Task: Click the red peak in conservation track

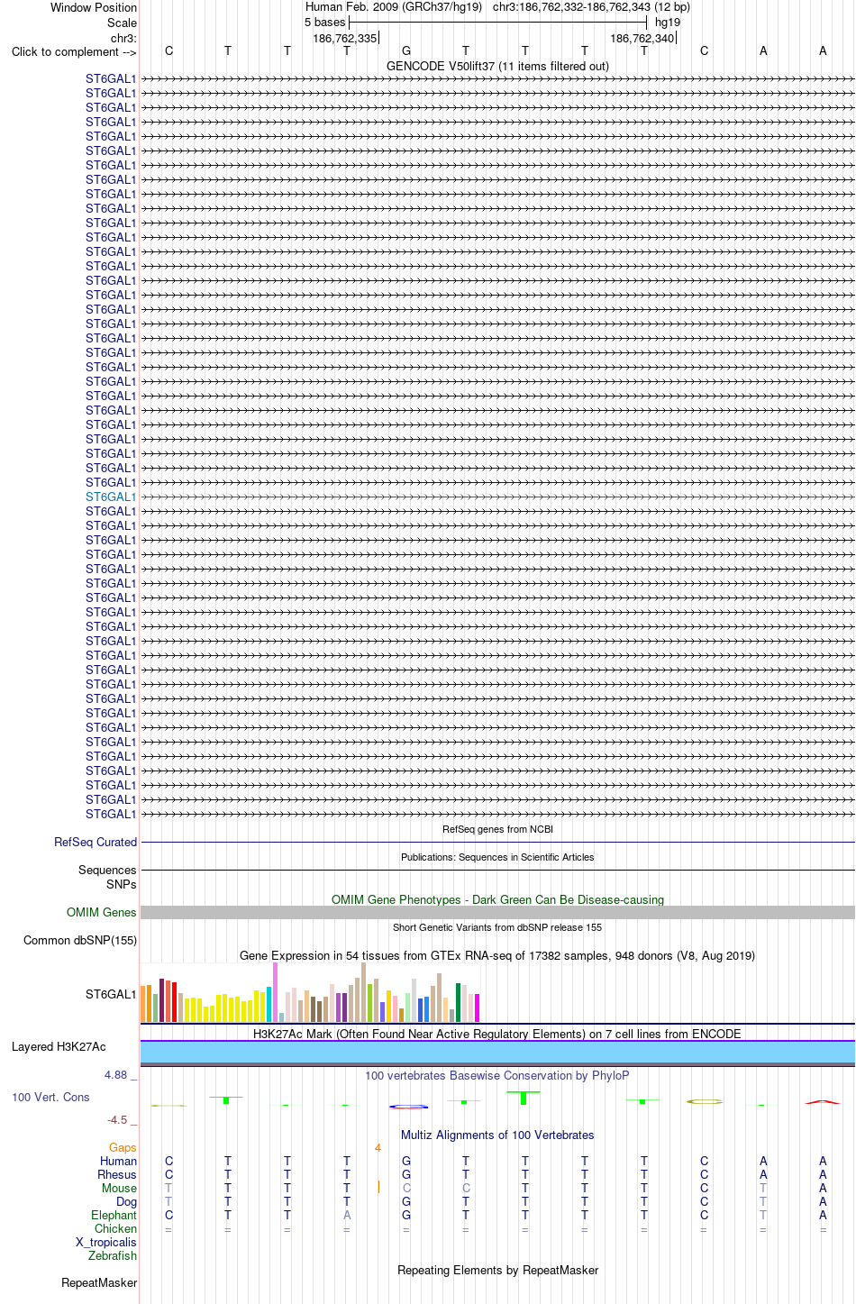Action: [x=823, y=1102]
